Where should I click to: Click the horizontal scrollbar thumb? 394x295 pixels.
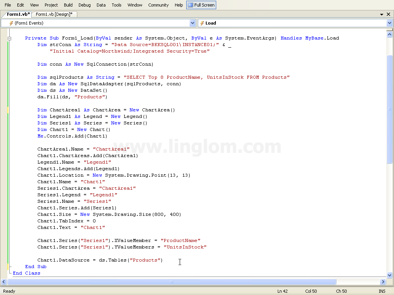tap(172, 282)
